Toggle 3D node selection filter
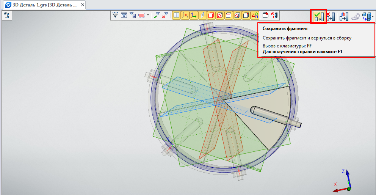The height and width of the screenshot is (195, 376). (x=185, y=16)
